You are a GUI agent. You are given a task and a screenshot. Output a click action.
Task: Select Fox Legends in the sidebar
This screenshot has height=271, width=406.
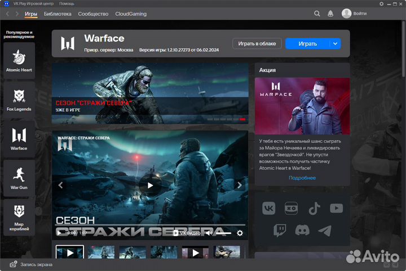[19, 100]
